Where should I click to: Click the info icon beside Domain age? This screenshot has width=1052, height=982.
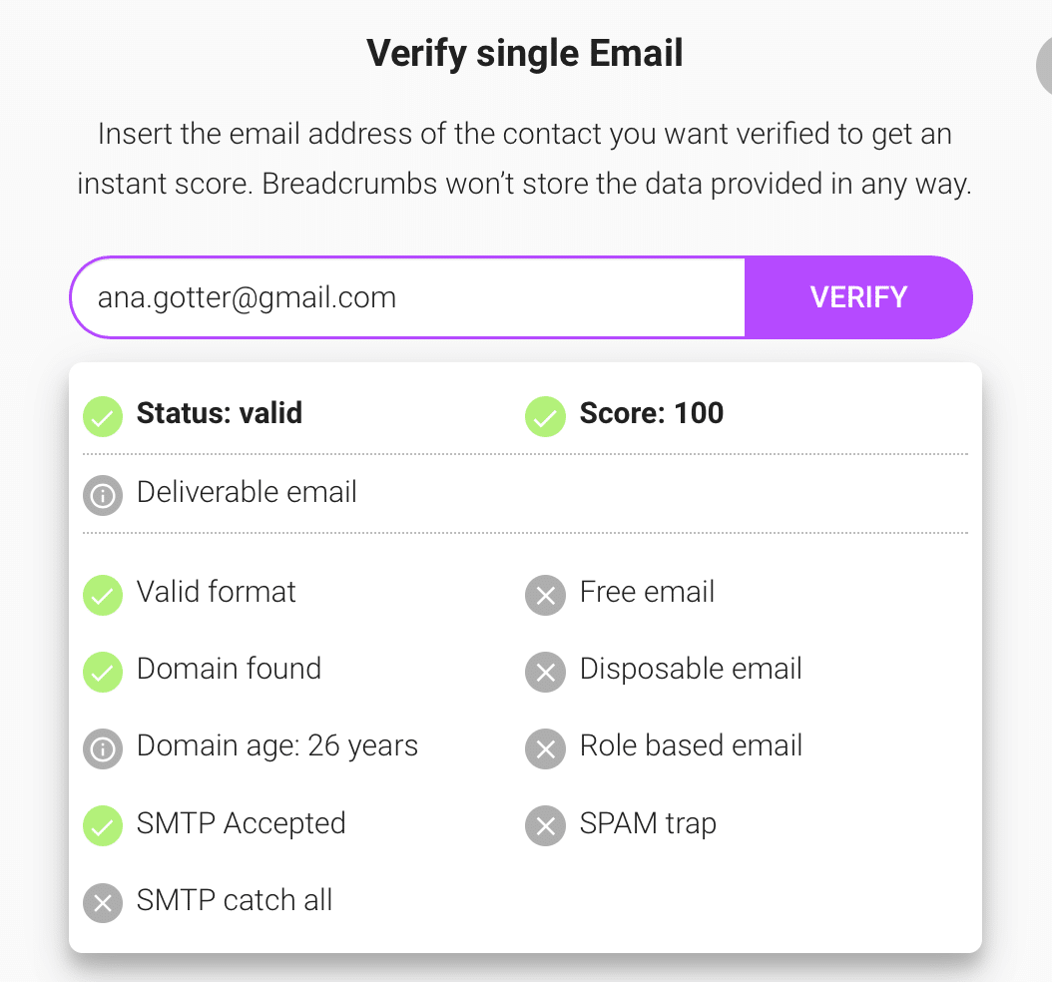[103, 748]
